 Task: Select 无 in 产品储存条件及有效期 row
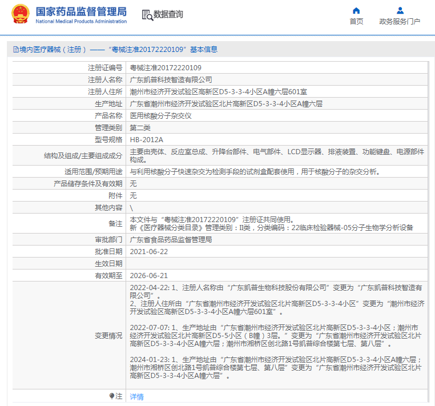pyautogui.click(x=133, y=184)
